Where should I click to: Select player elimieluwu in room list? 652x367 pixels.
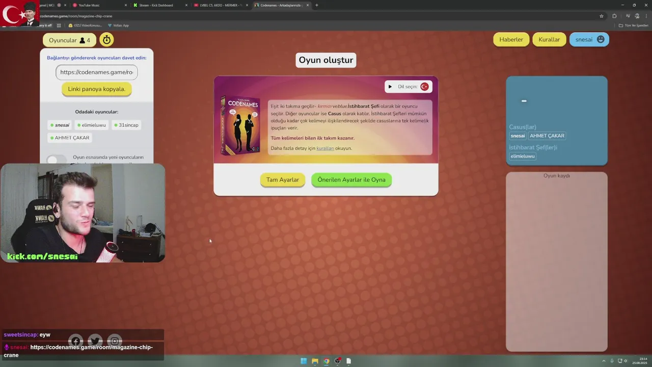92,125
